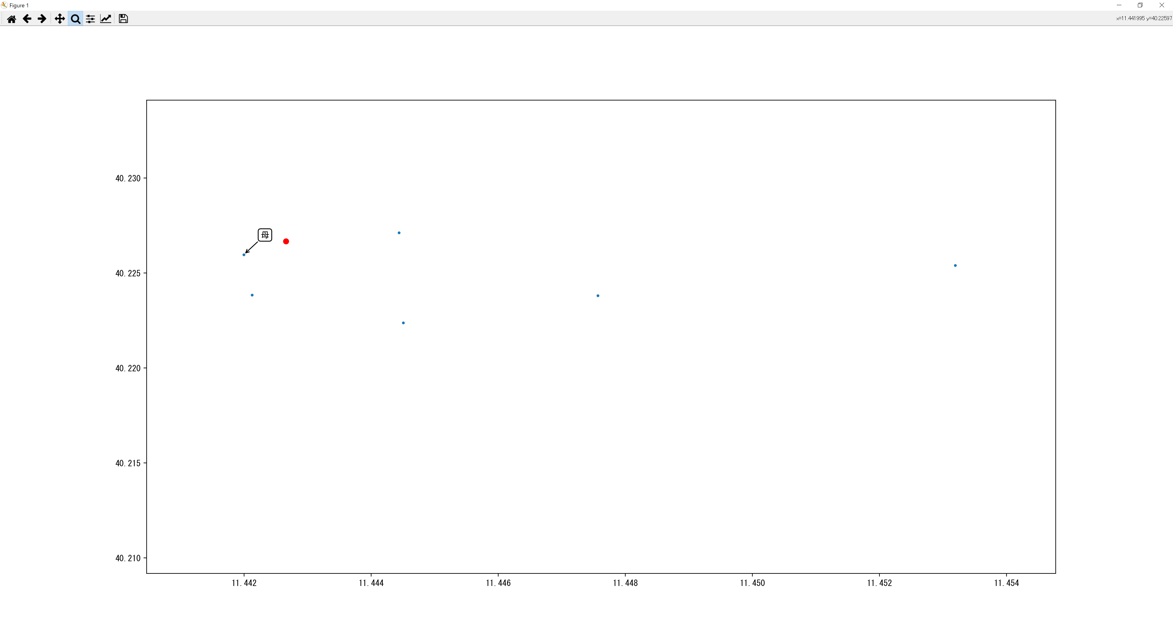Click the cursor coordinates readout in toolbar
1173x640 pixels.
tap(1143, 18)
